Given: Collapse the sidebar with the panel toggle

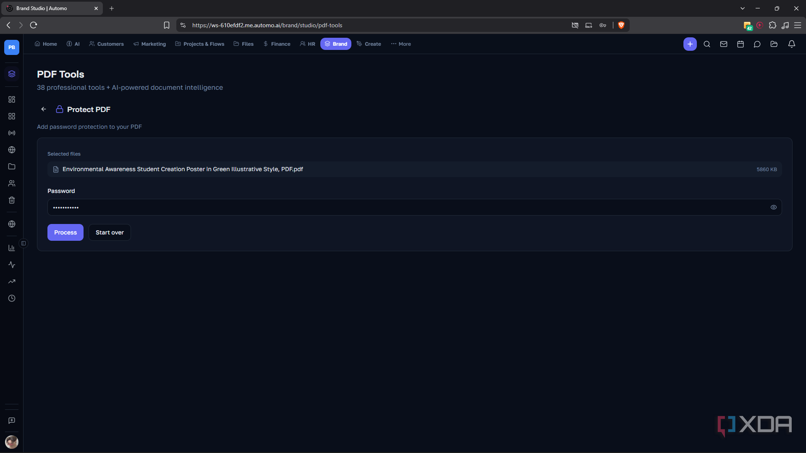Looking at the screenshot, I should pyautogui.click(x=24, y=243).
